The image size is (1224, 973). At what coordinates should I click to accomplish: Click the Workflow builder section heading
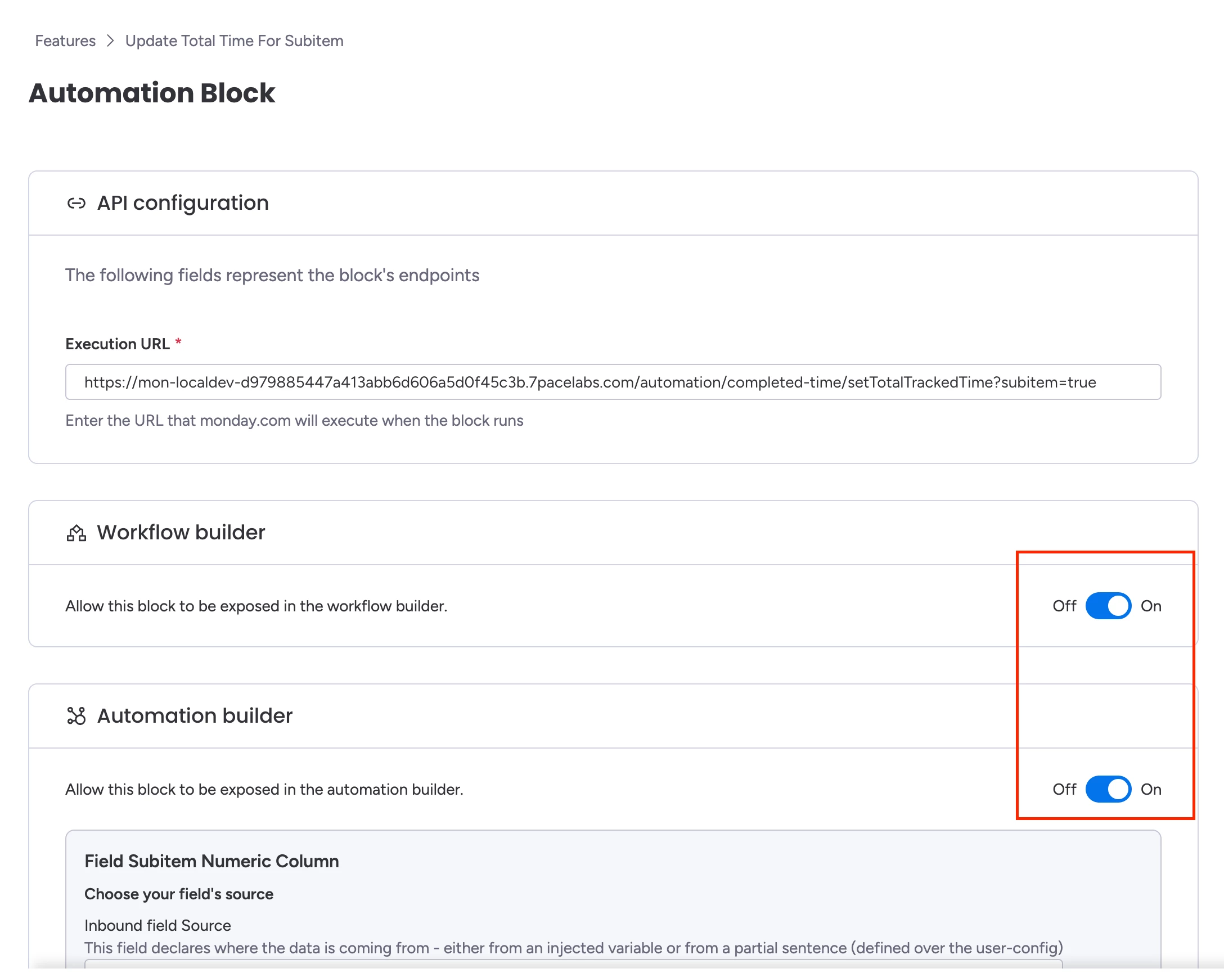[x=181, y=533]
